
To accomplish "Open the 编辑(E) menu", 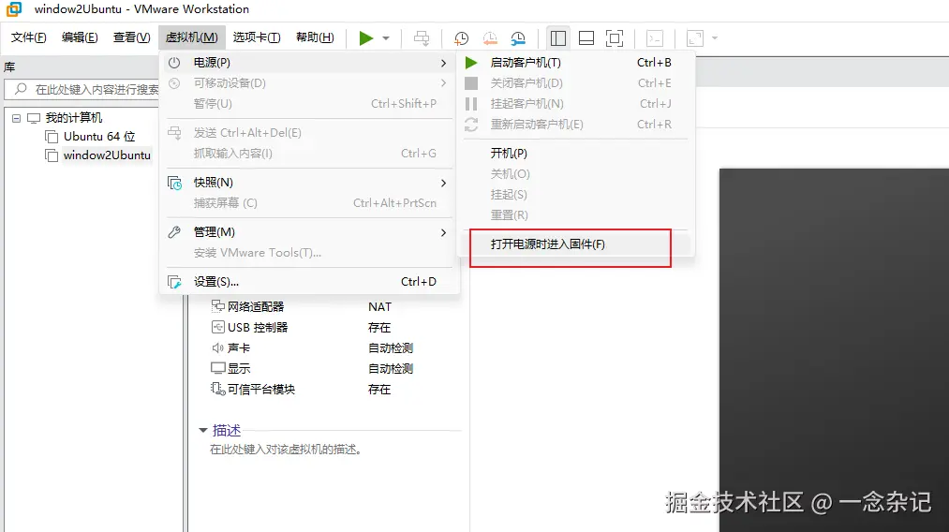I will pos(80,37).
